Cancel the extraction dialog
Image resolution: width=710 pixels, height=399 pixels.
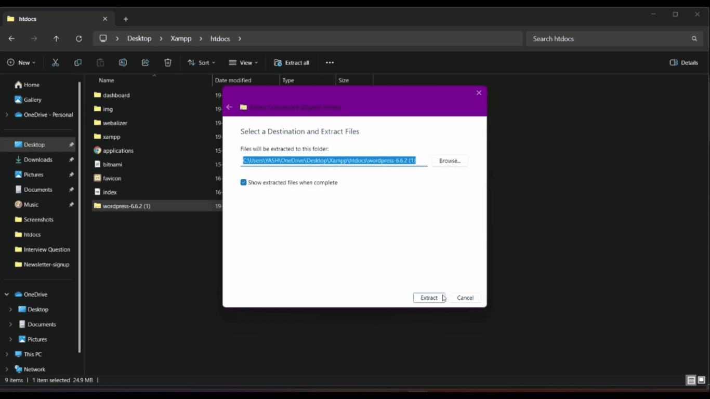[465, 298]
